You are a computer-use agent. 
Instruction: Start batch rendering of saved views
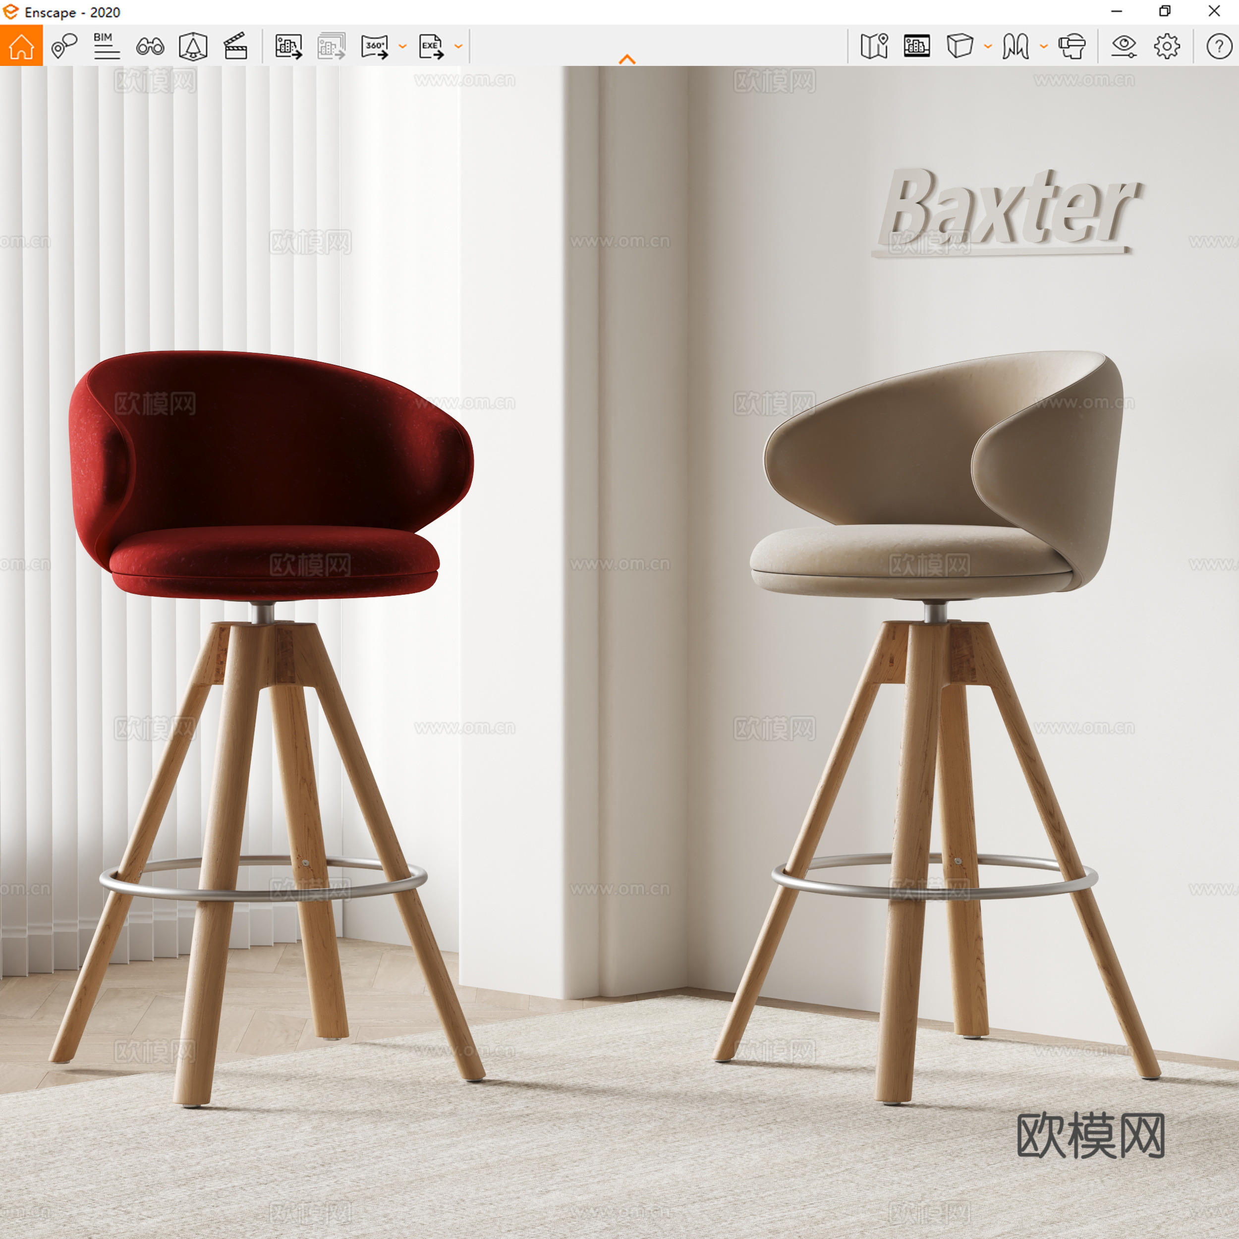coord(330,46)
